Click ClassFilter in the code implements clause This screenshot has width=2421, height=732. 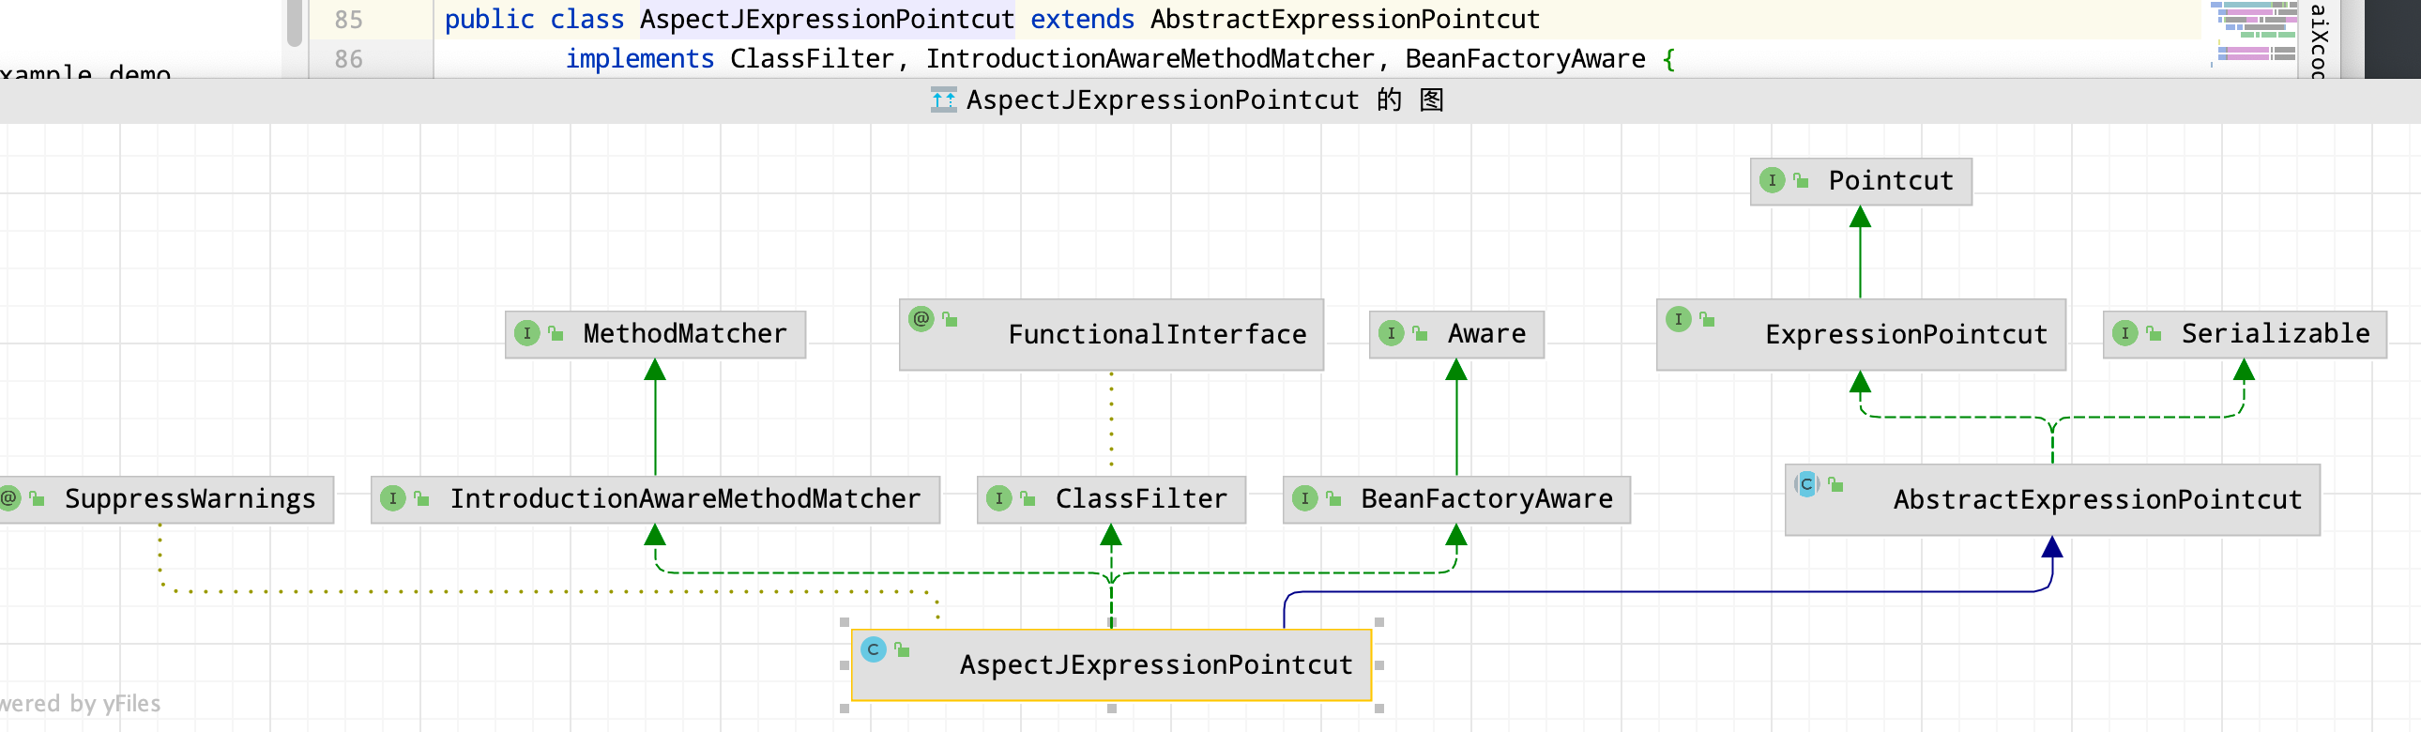pos(812,59)
